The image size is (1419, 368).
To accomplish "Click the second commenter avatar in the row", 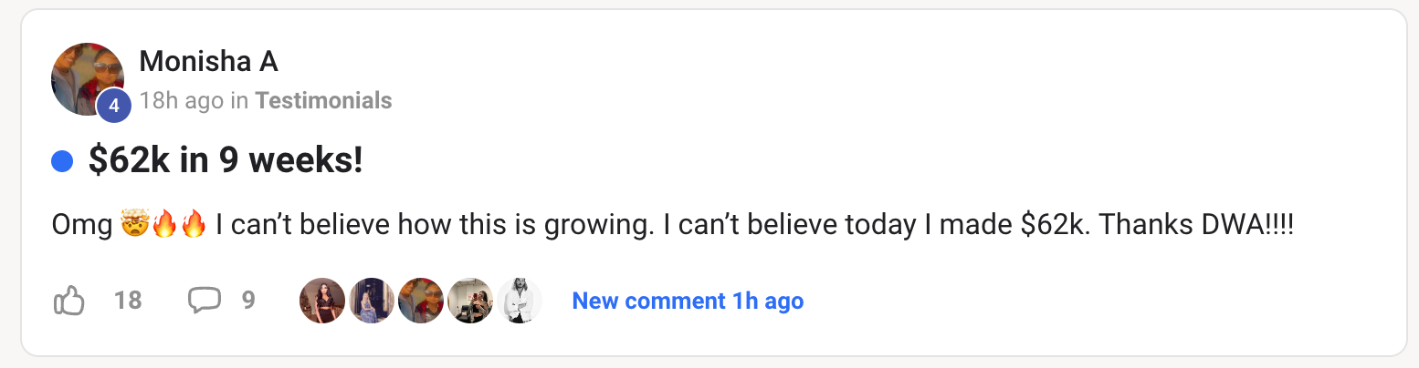I will click(372, 301).
